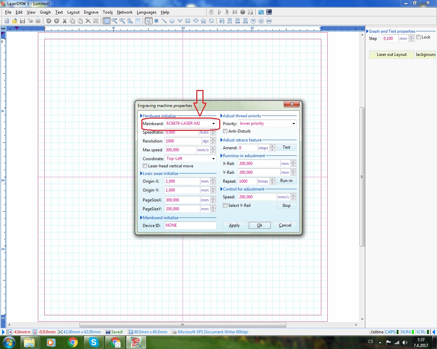Select the arrow pointer tool
The height and width of the screenshot is (349, 437).
pos(148,21)
